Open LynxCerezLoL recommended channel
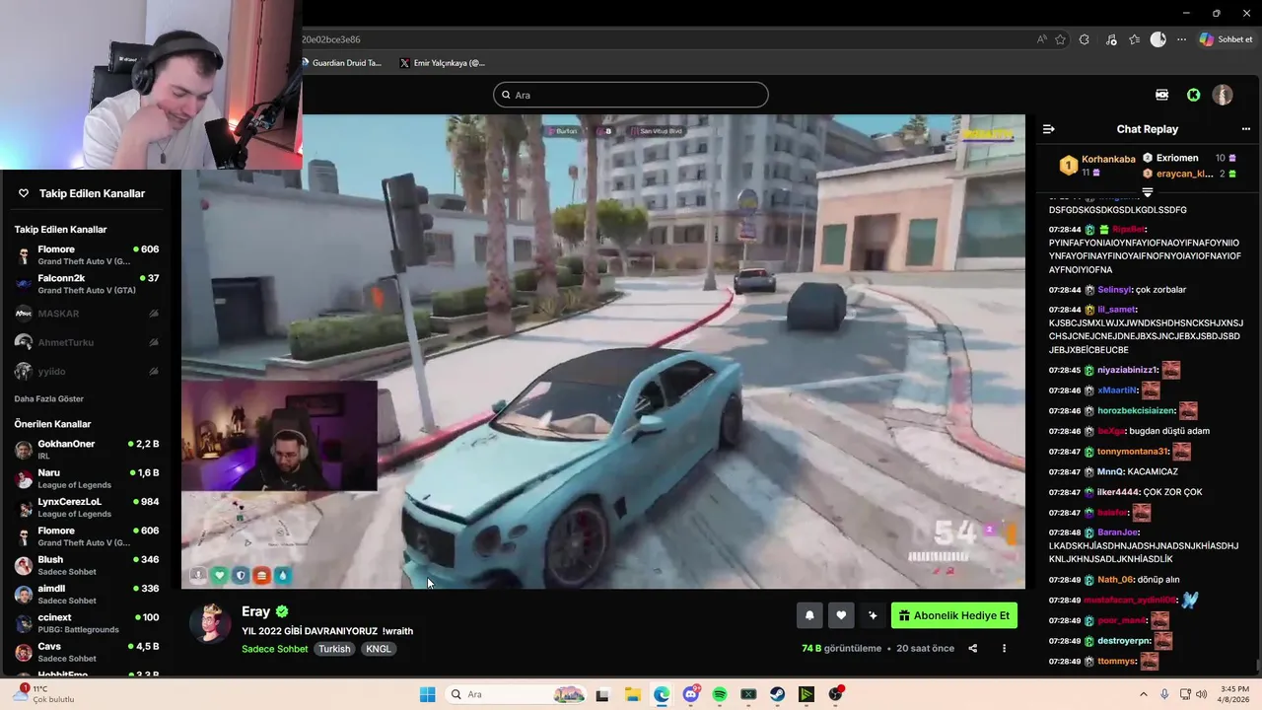 point(87,508)
